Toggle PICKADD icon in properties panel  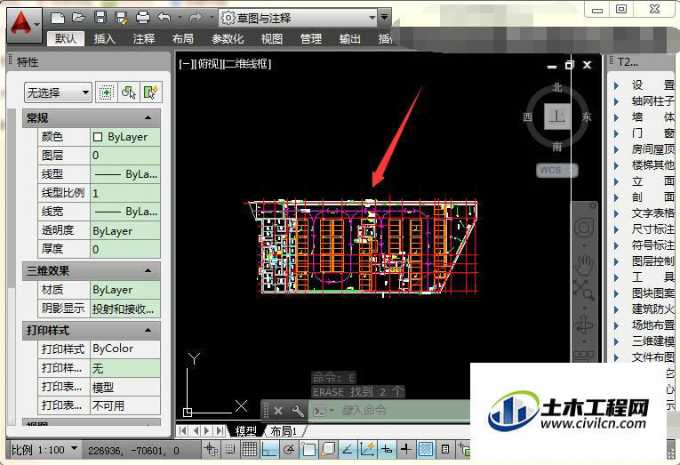coord(107,92)
